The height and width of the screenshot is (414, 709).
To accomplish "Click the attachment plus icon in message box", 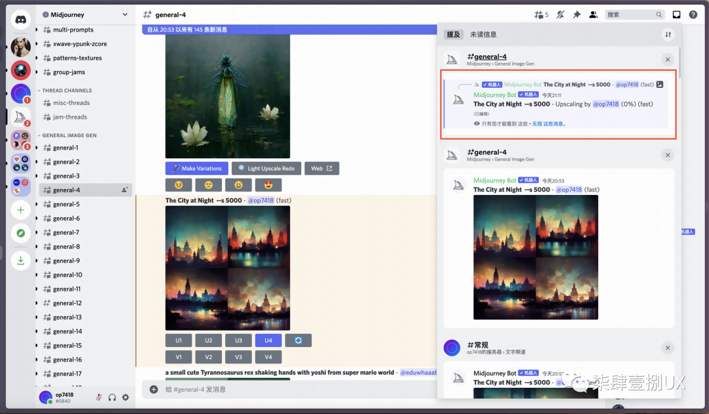I will (x=154, y=389).
